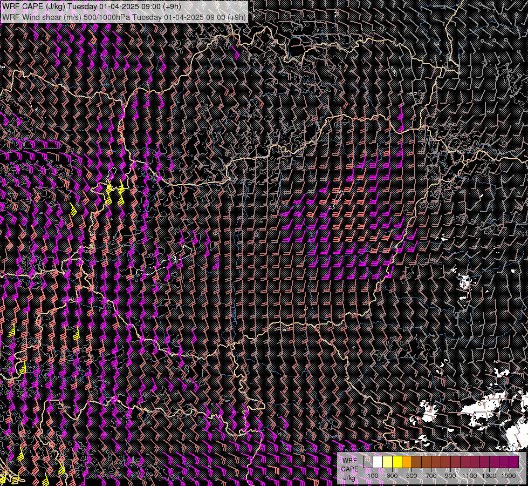Click the legend value 1500
The width and height of the screenshot is (528, 486).
pyautogui.click(x=509, y=476)
